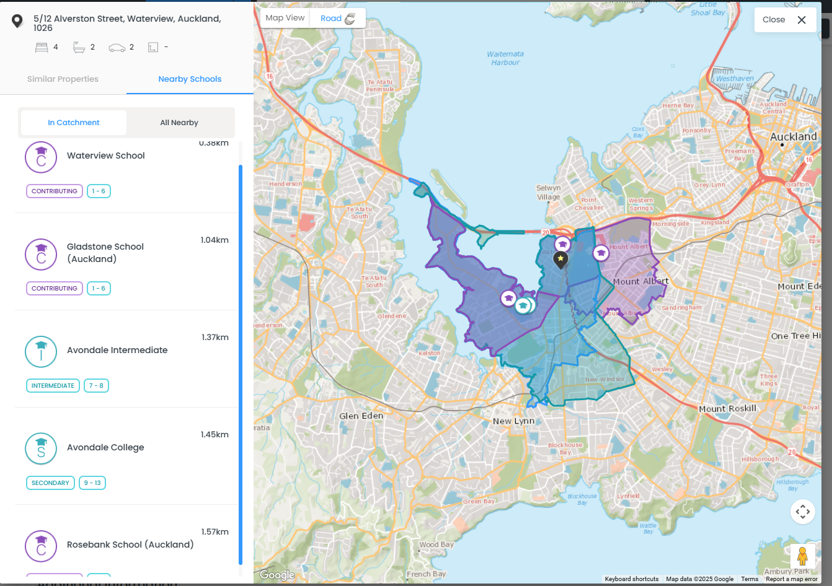Click the Waterview School contributing icon
Image resolution: width=832 pixels, height=586 pixels.
coord(41,157)
